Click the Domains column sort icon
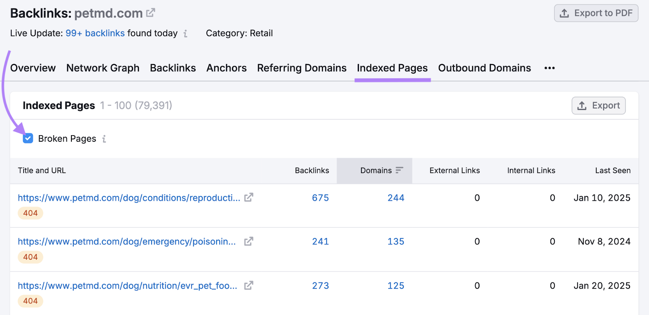 400,170
